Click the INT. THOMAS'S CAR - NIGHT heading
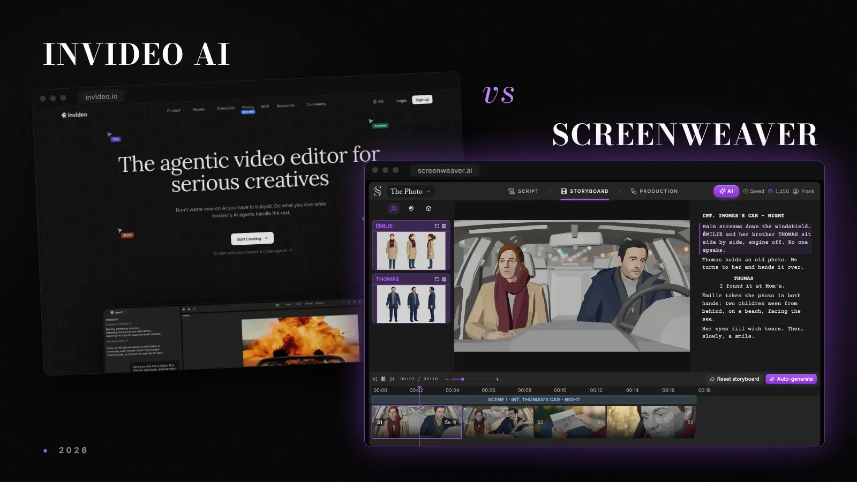 tap(743, 215)
